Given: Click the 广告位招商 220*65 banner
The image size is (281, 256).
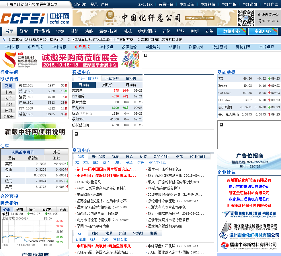Looking at the screenshot, I should pyautogui.click(x=249, y=160).
